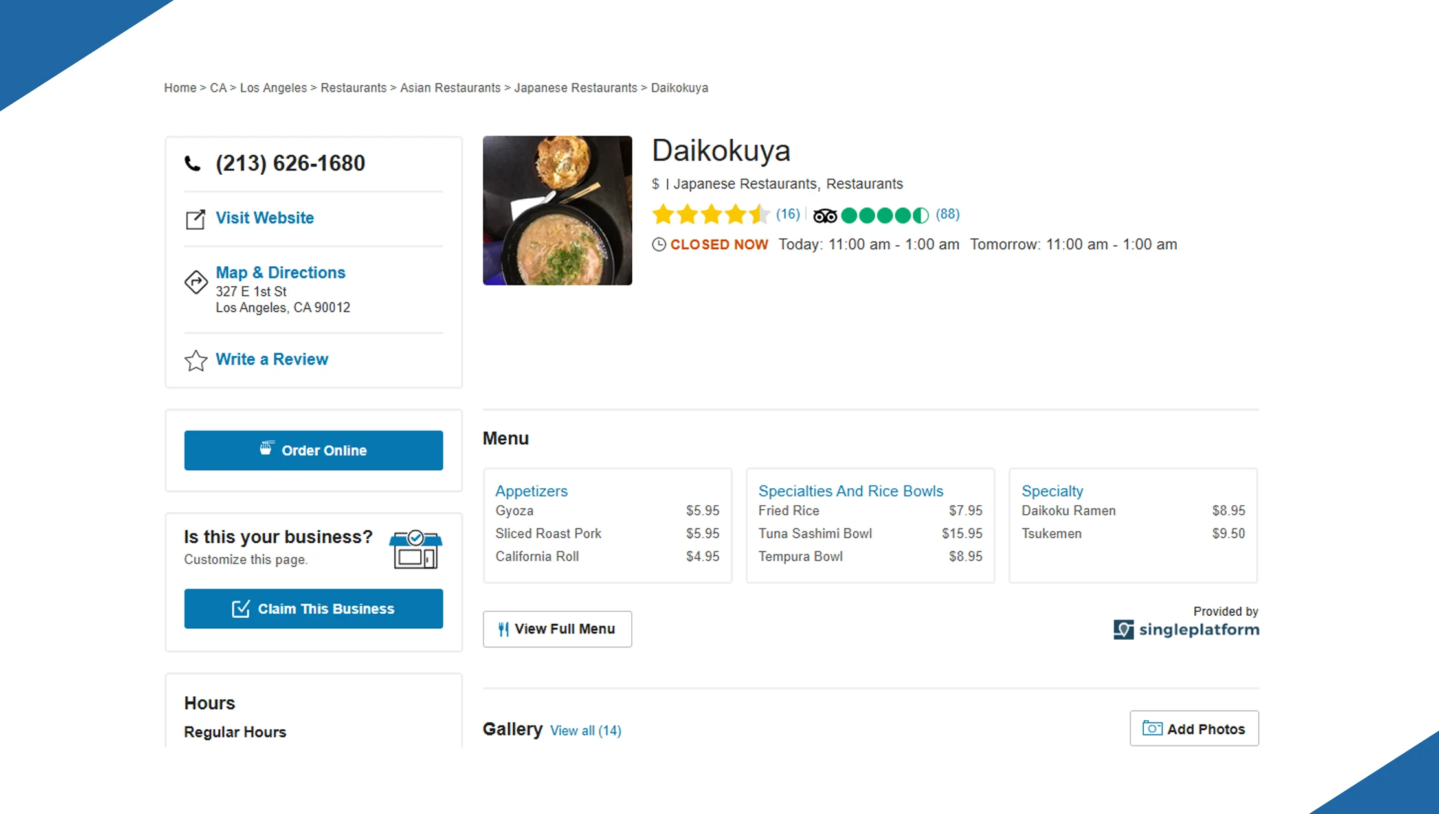Call the number (213) 626-1680
1439x814 pixels.
pyautogui.click(x=290, y=163)
